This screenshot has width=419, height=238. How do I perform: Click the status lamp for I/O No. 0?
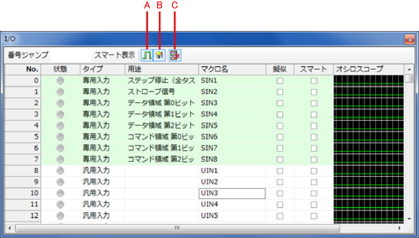[x=60, y=81]
